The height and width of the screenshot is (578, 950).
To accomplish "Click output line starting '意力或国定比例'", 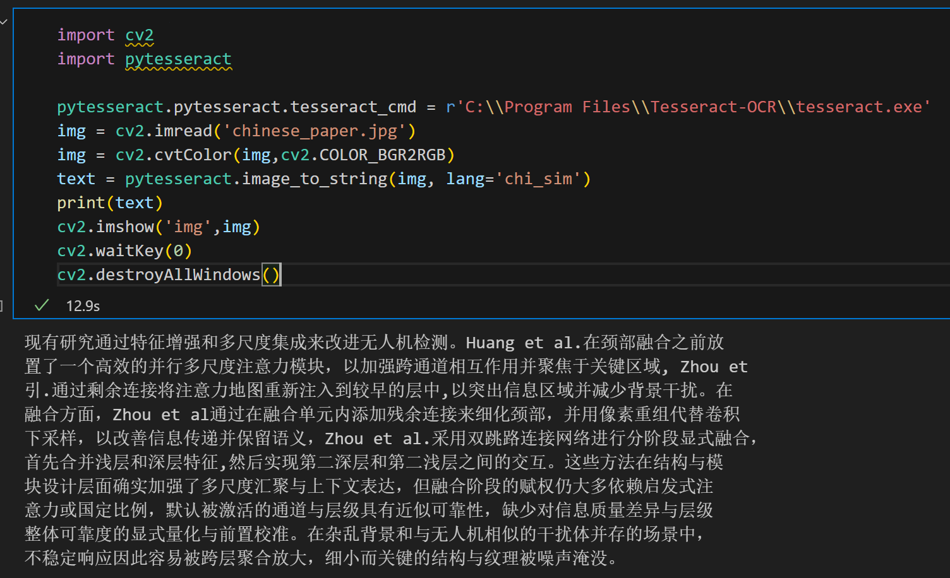I will click(x=369, y=510).
